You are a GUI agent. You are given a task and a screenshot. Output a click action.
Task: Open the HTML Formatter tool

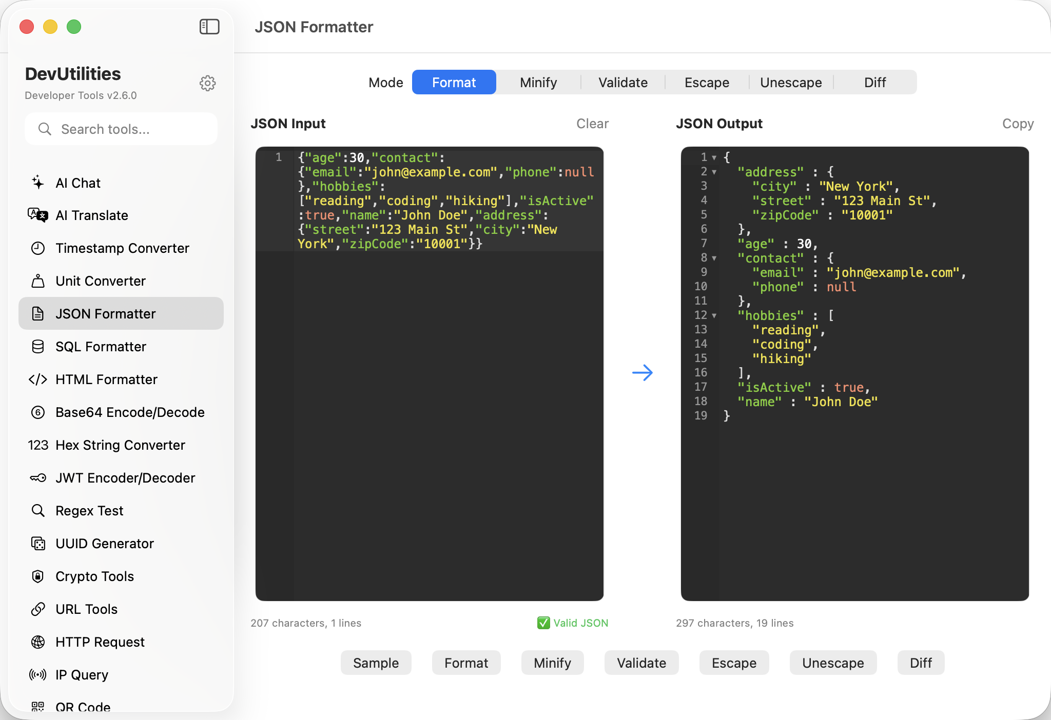click(106, 379)
